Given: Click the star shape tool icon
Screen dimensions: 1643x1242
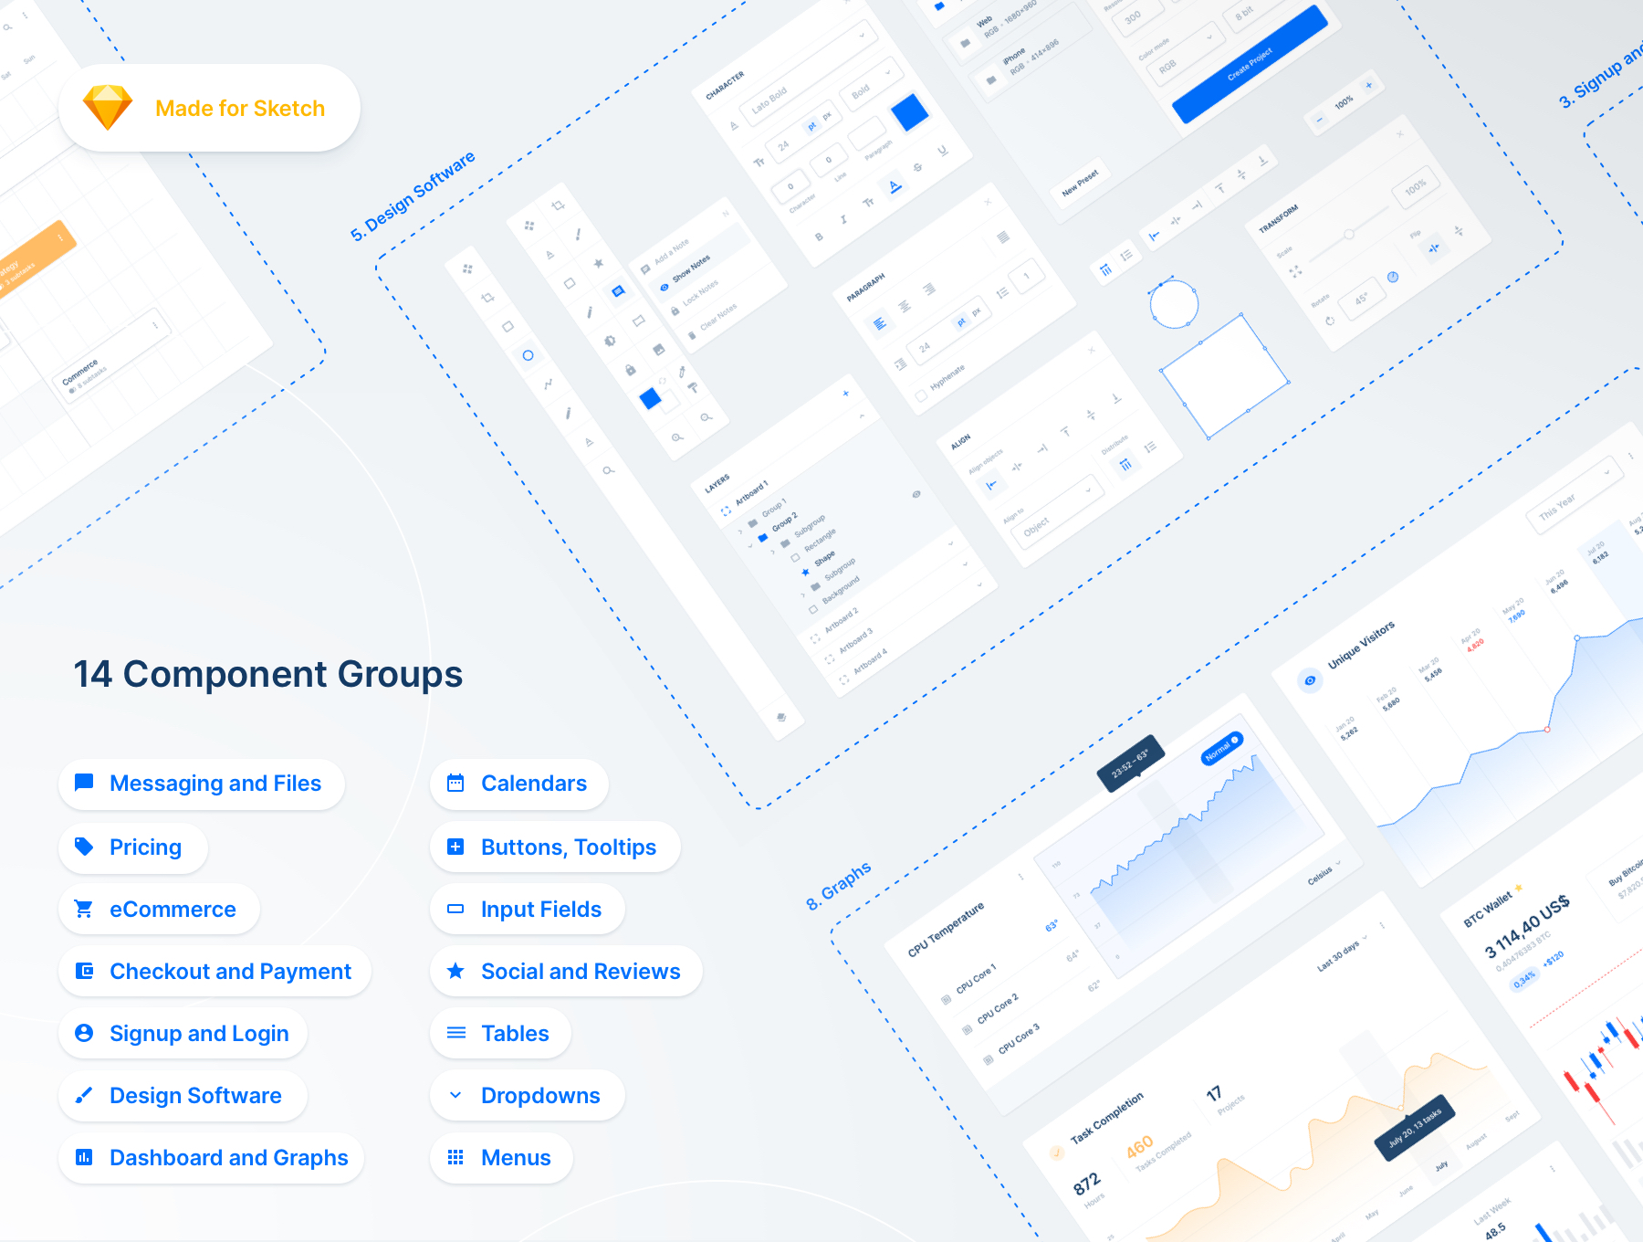Looking at the screenshot, I should tap(599, 263).
